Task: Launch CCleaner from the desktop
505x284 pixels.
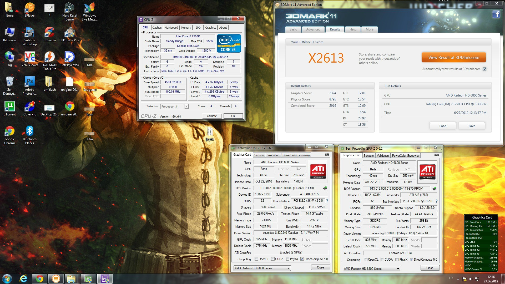Action: pos(50,35)
